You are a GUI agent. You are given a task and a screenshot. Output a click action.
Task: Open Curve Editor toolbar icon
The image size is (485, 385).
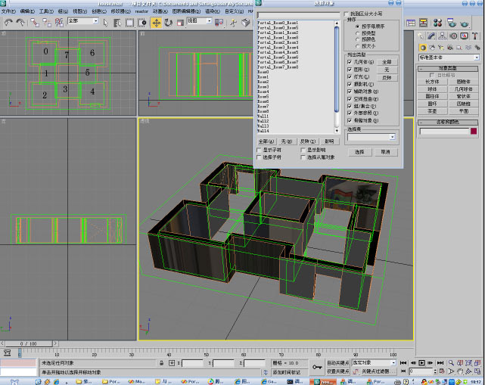point(411,23)
